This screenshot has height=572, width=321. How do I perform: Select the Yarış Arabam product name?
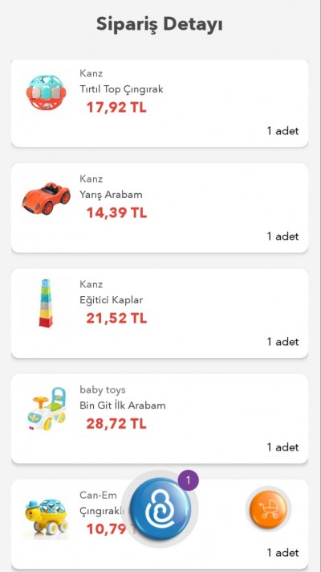click(x=111, y=195)
